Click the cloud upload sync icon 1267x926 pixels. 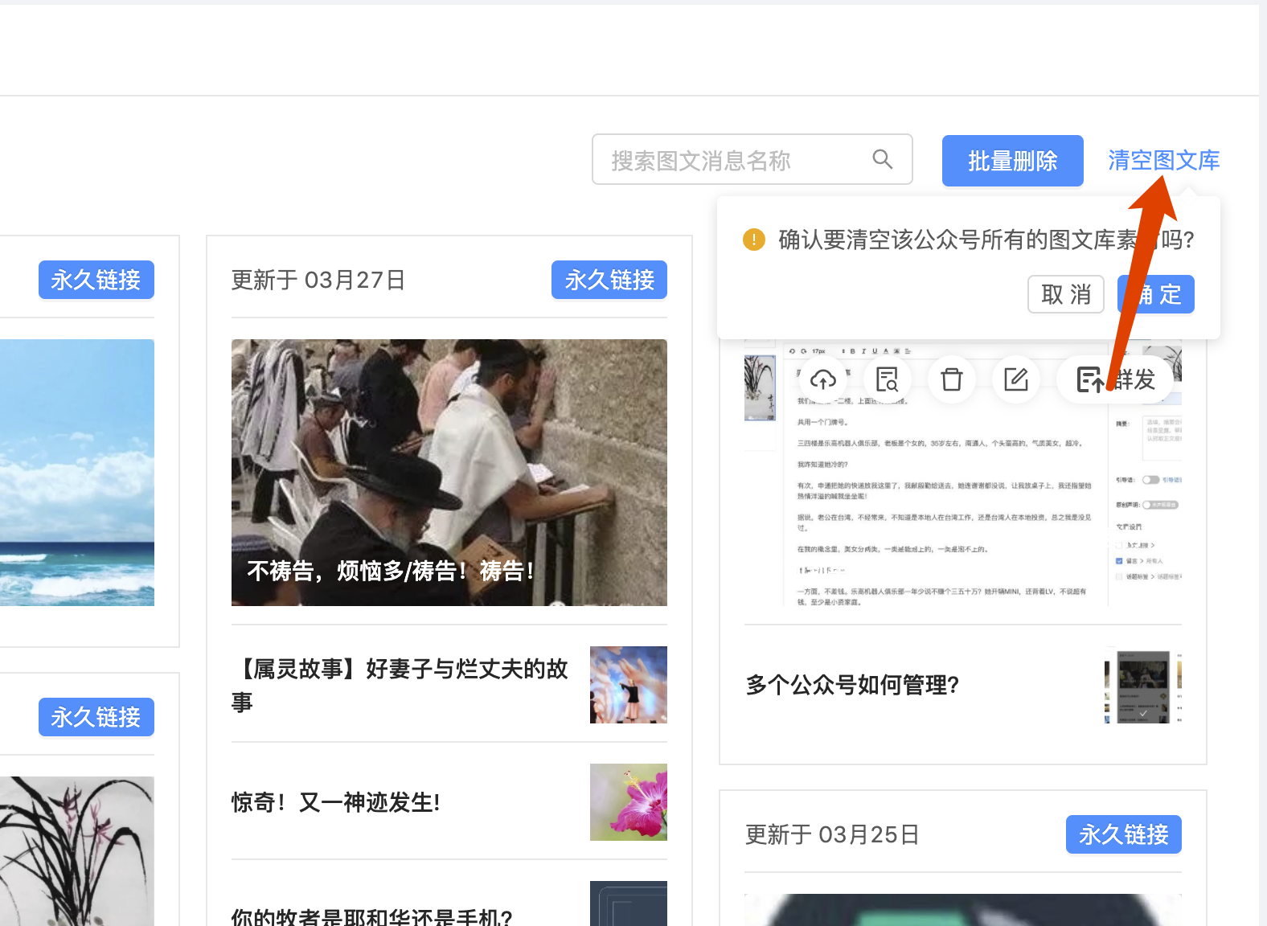pyautogui.click(x=823, y=379)
